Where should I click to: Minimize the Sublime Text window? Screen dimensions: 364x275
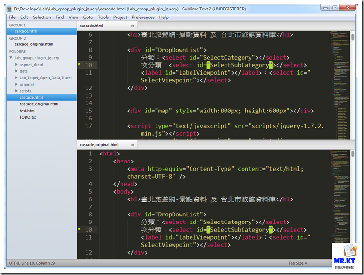(x=325, y=8)
